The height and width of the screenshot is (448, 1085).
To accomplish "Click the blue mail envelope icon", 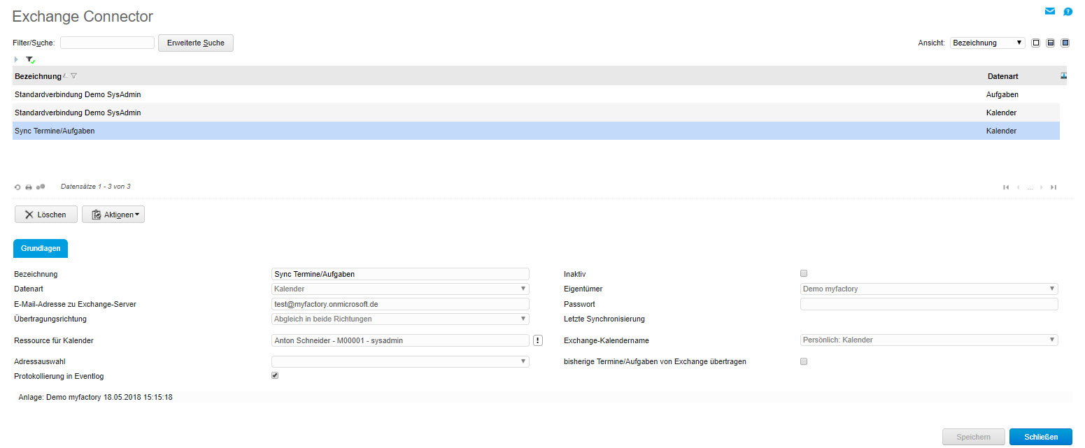I will [x=1049, y=11].
